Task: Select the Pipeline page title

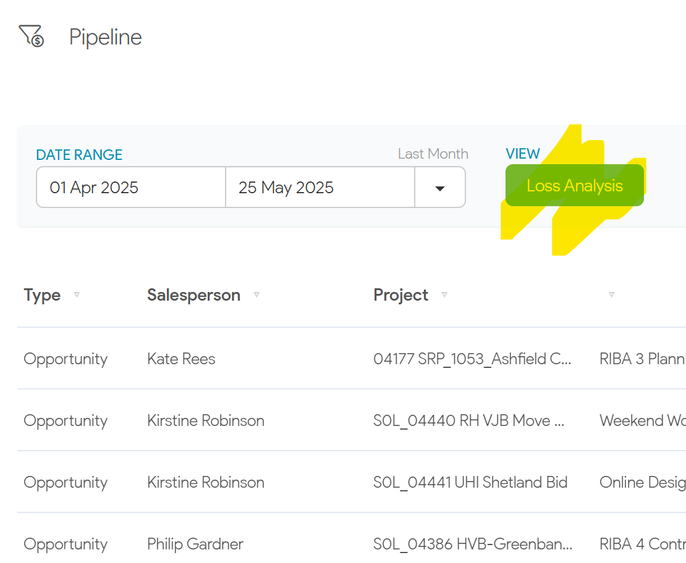Action: tap(106, 37)
